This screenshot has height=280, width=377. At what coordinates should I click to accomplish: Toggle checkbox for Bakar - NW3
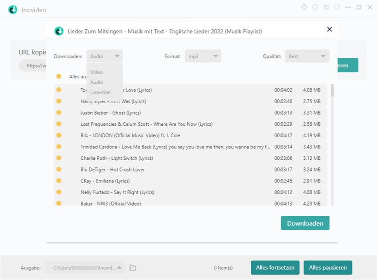(x=59, y=203)
